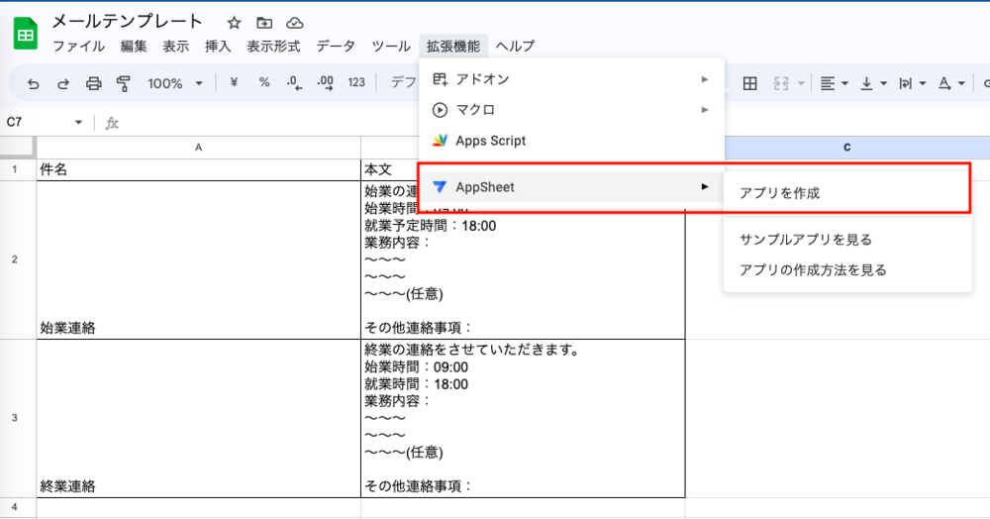Viewport: 990px width, 519px height.
Task: Open Apps Script from the menu
Action: click(x=571, y=141)
